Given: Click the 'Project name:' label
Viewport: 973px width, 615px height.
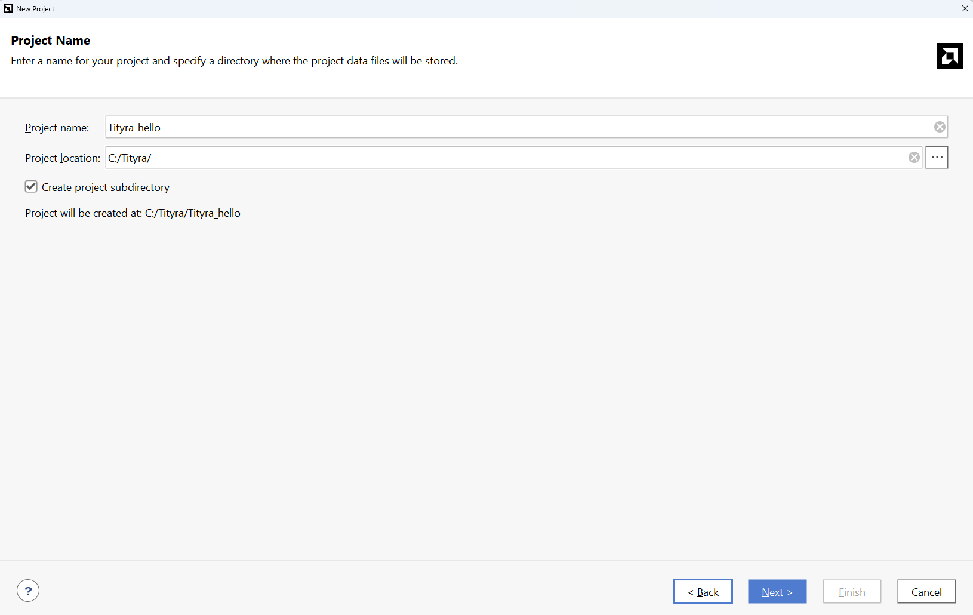Looking at the screenshot, I should tap(57, 128).
